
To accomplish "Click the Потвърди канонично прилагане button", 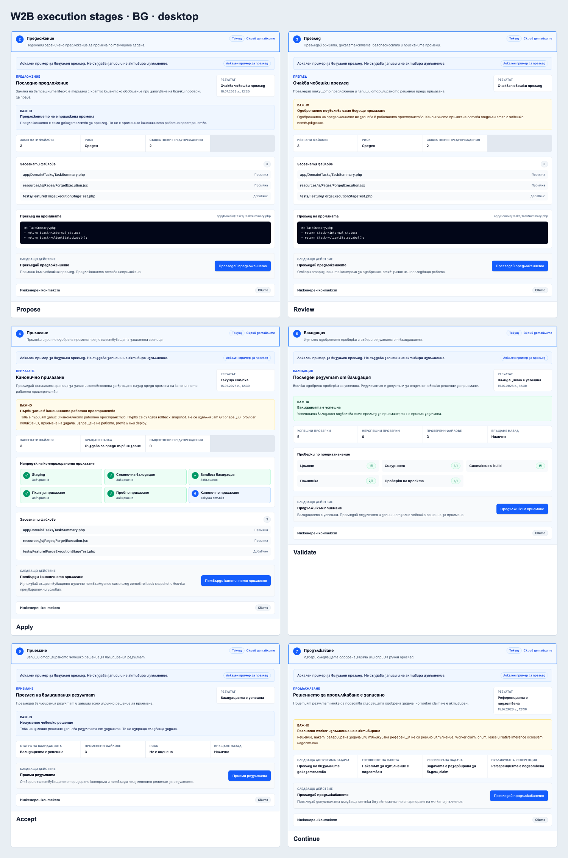I will (236, 581).
